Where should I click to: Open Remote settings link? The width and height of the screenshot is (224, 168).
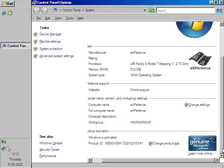click(x=50, y=41)
